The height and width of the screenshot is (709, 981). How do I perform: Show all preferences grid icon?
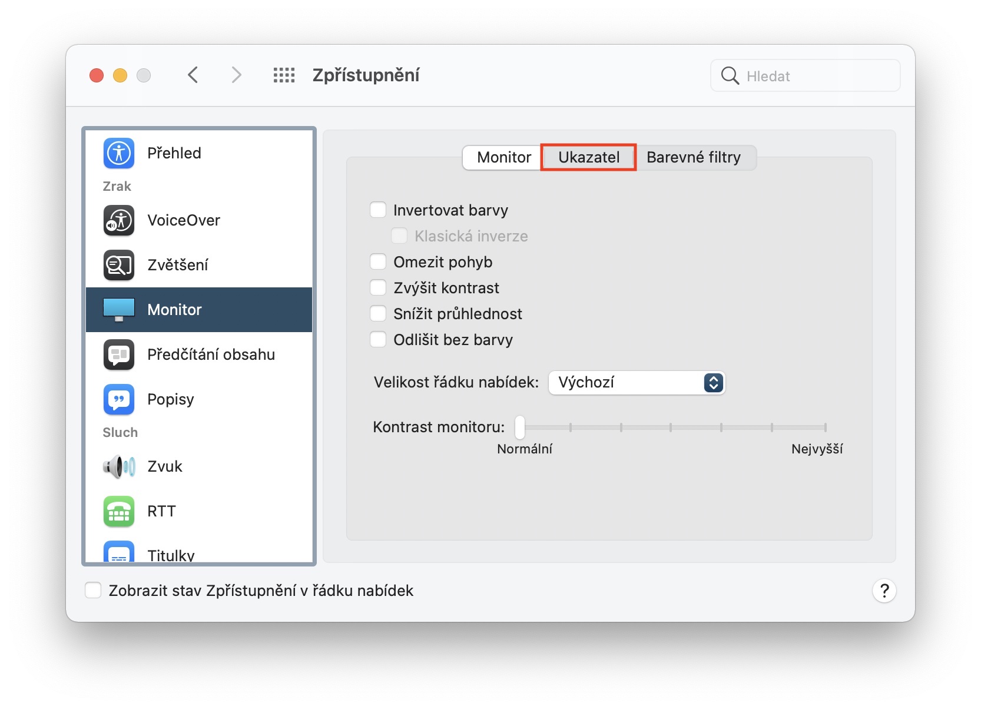(x=284, y=75)
